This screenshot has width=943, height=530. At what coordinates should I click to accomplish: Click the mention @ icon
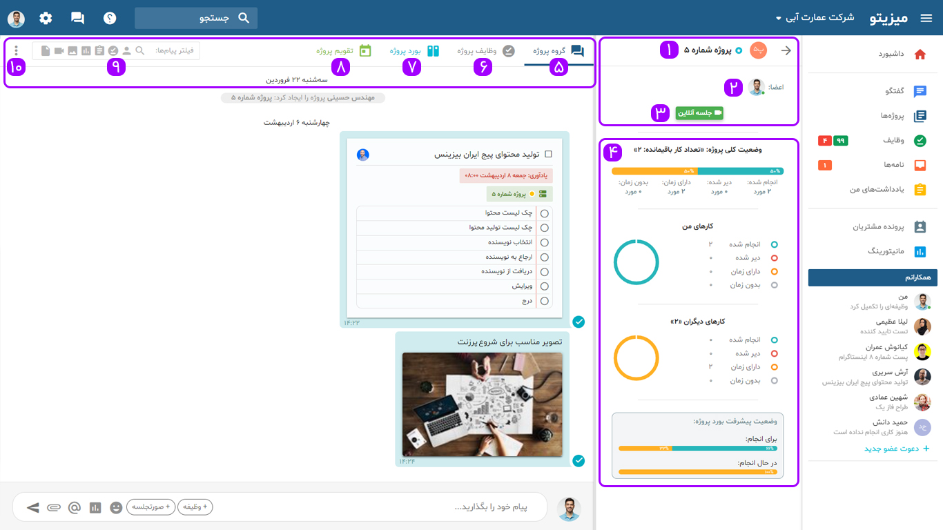75,508
